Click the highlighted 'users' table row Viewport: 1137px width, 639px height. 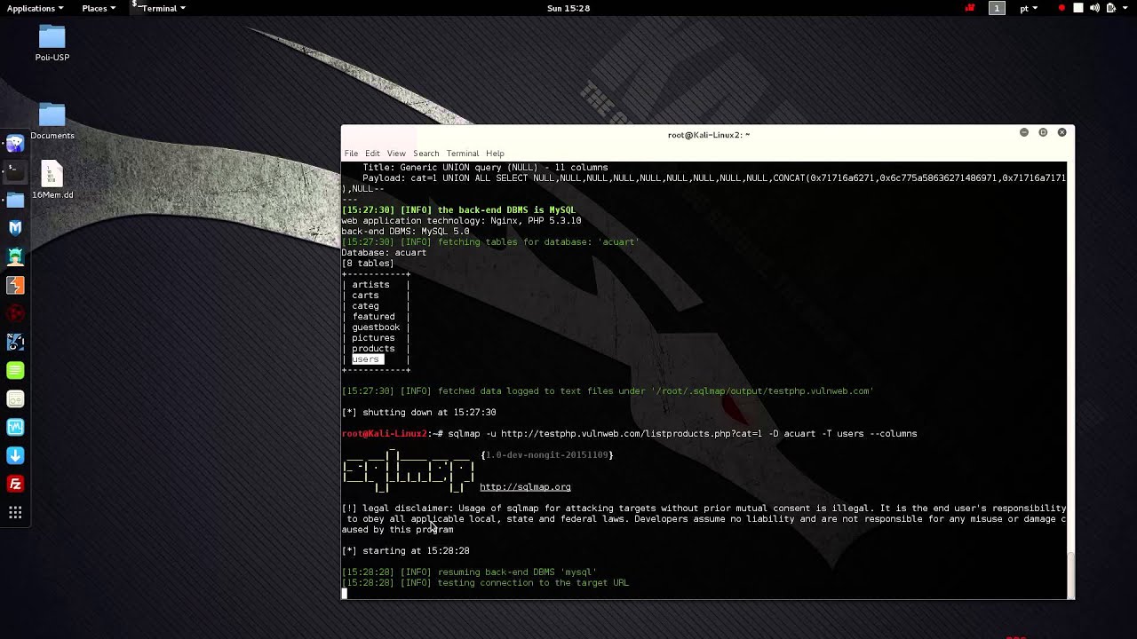click(x=367, y=359)
